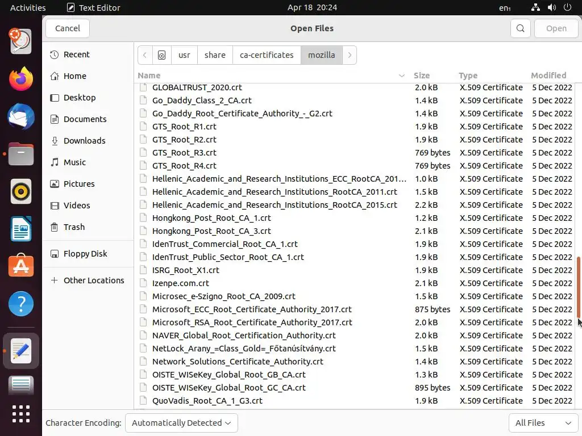Launch Firefox from the dock
The height and width of the screenshot is (436, 582).
(x=21, y=78)
